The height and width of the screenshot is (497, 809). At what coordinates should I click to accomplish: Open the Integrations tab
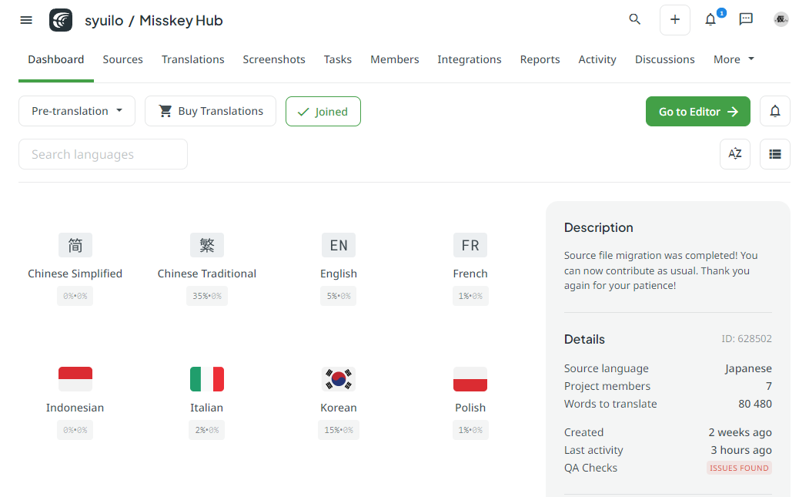(470, 59)
